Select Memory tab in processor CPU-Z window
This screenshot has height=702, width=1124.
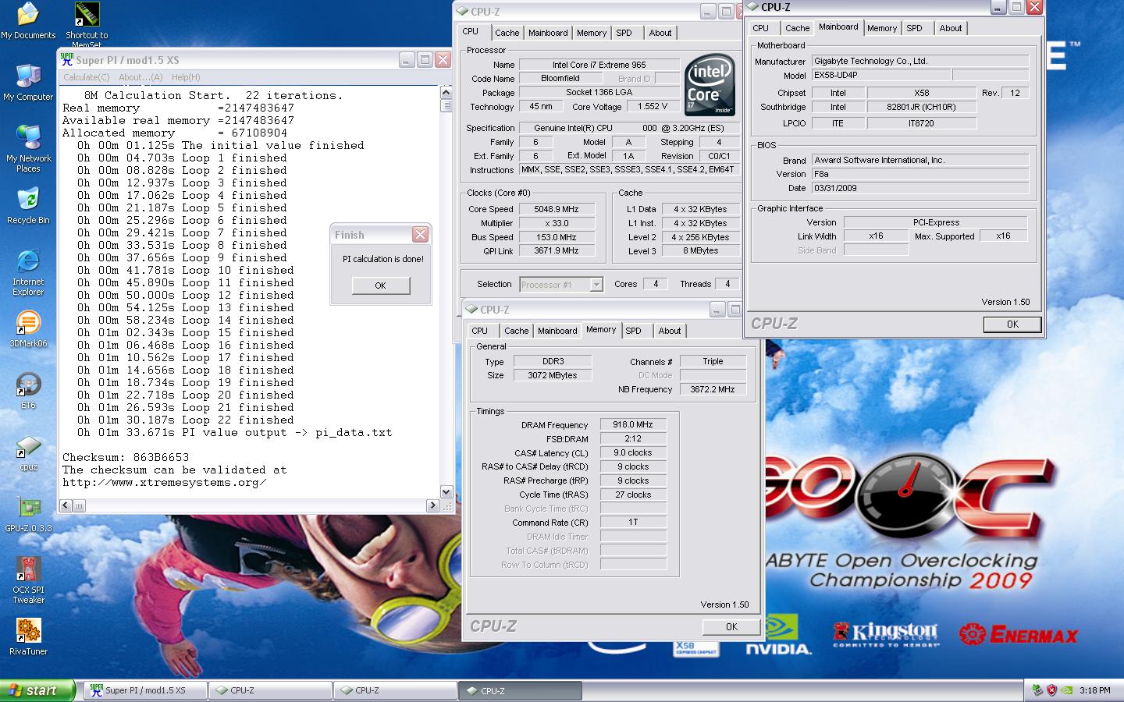[592, 33]
